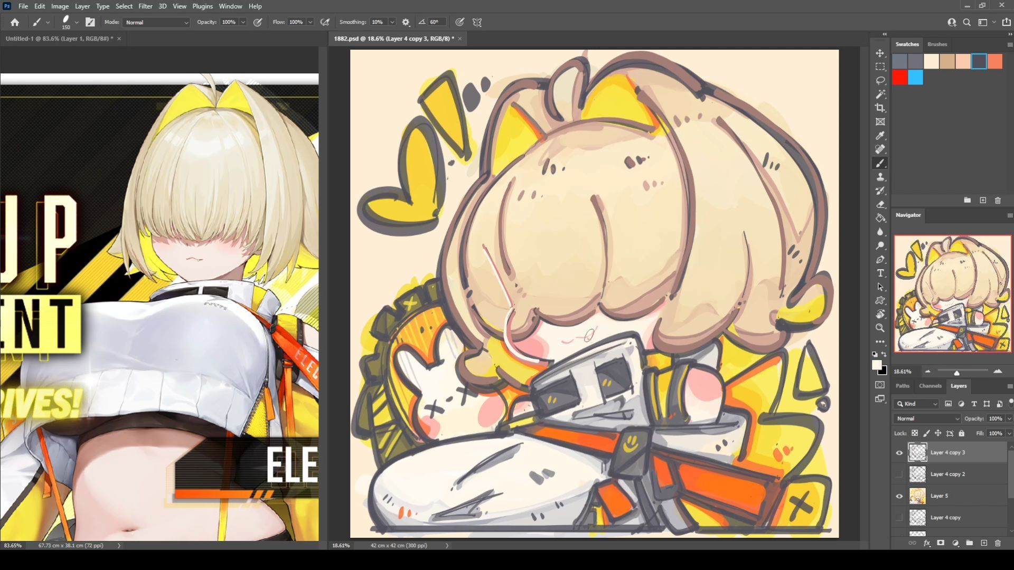Switch to the Channels tab
Viewport: 1014px width, 570px height.
(x=930, y=386)
